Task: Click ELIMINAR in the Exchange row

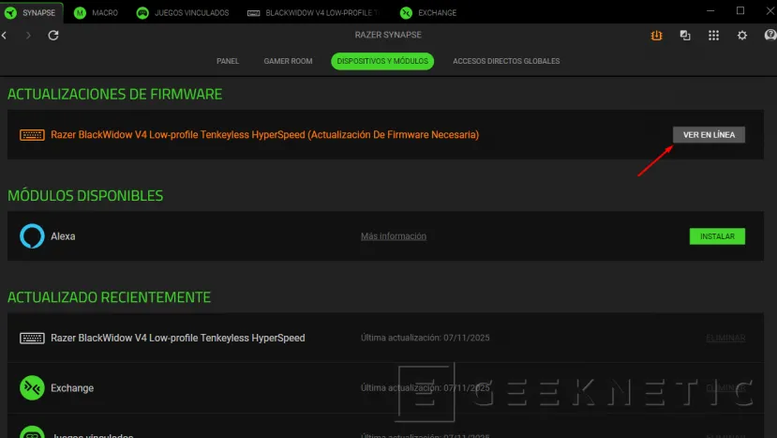Action: [x=725, y=388]
